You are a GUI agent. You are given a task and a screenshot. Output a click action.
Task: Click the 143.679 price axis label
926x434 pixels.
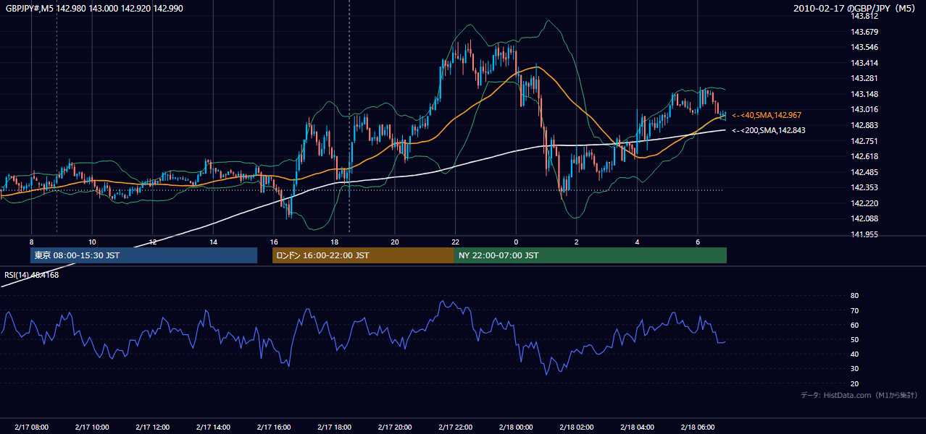(864, 32)
